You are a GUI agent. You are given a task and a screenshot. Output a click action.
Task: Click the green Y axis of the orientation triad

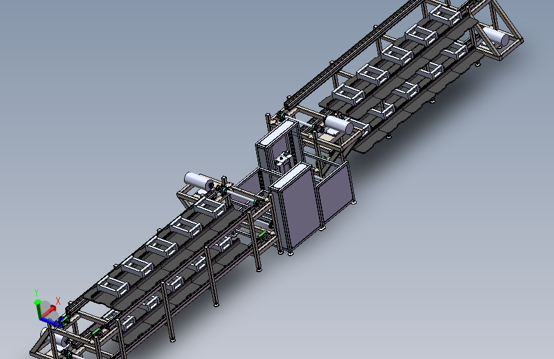37,309
